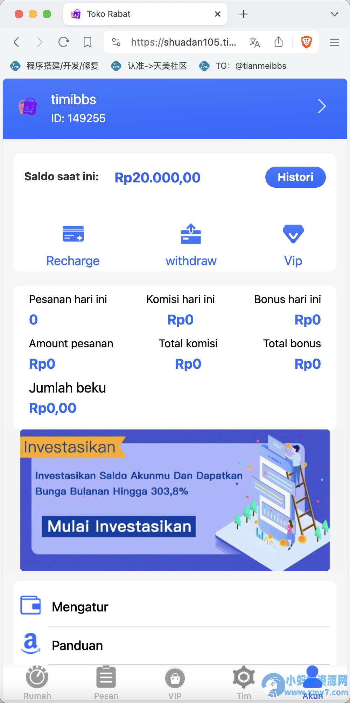Open the VIP bag tab
This screenshot has height=703, width=350.
tap(175, 683)
